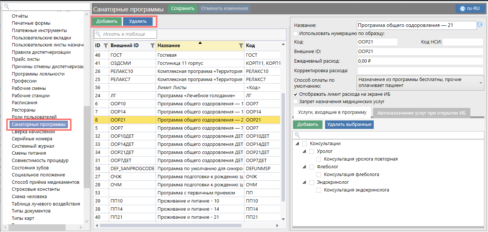Image resolution: width=488 pixels, height=232 pixels.
Task: Open Программы лояльности in sidebar menu
Action: point(38,74)
